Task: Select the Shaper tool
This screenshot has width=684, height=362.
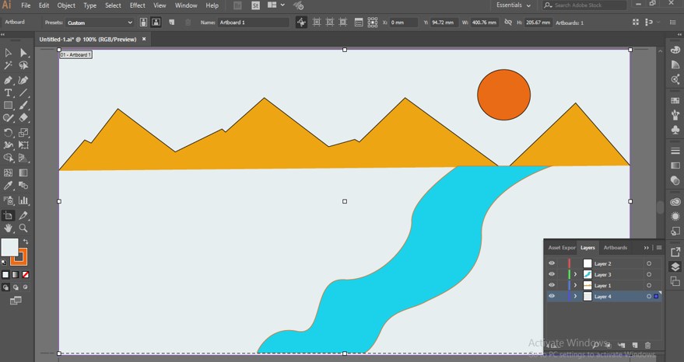Action: click(8, 118)
